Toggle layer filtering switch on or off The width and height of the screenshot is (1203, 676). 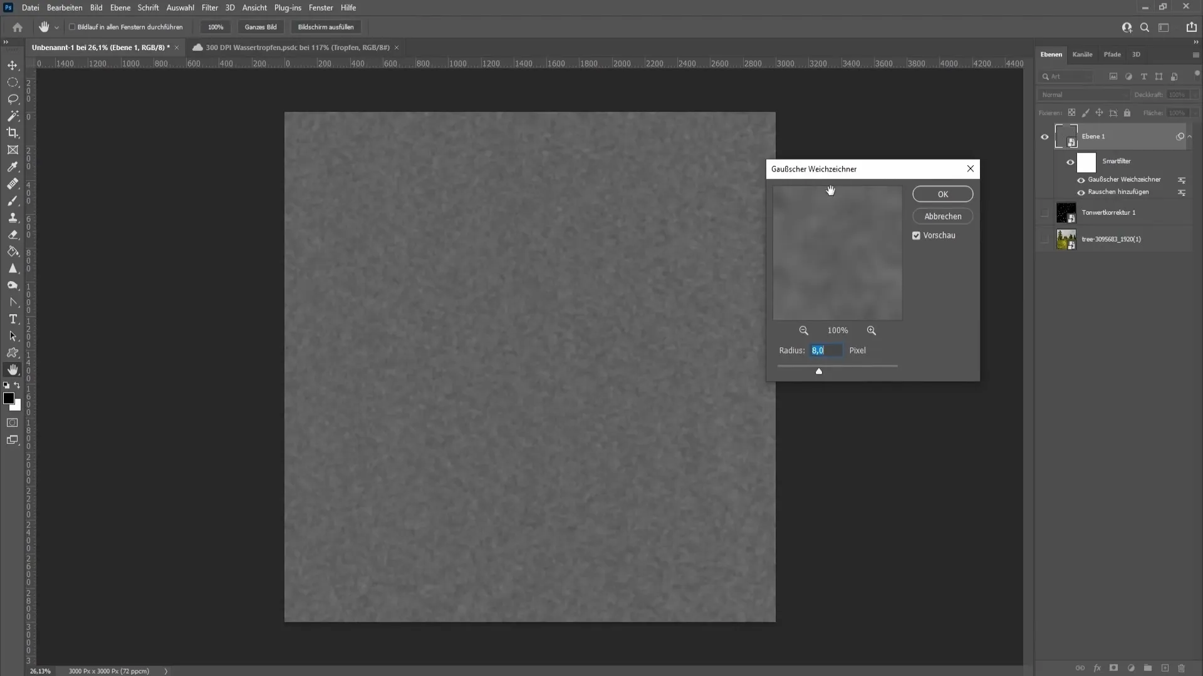[x=1197, y=74]
